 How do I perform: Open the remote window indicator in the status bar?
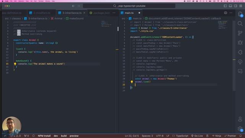tap(5, 136)
